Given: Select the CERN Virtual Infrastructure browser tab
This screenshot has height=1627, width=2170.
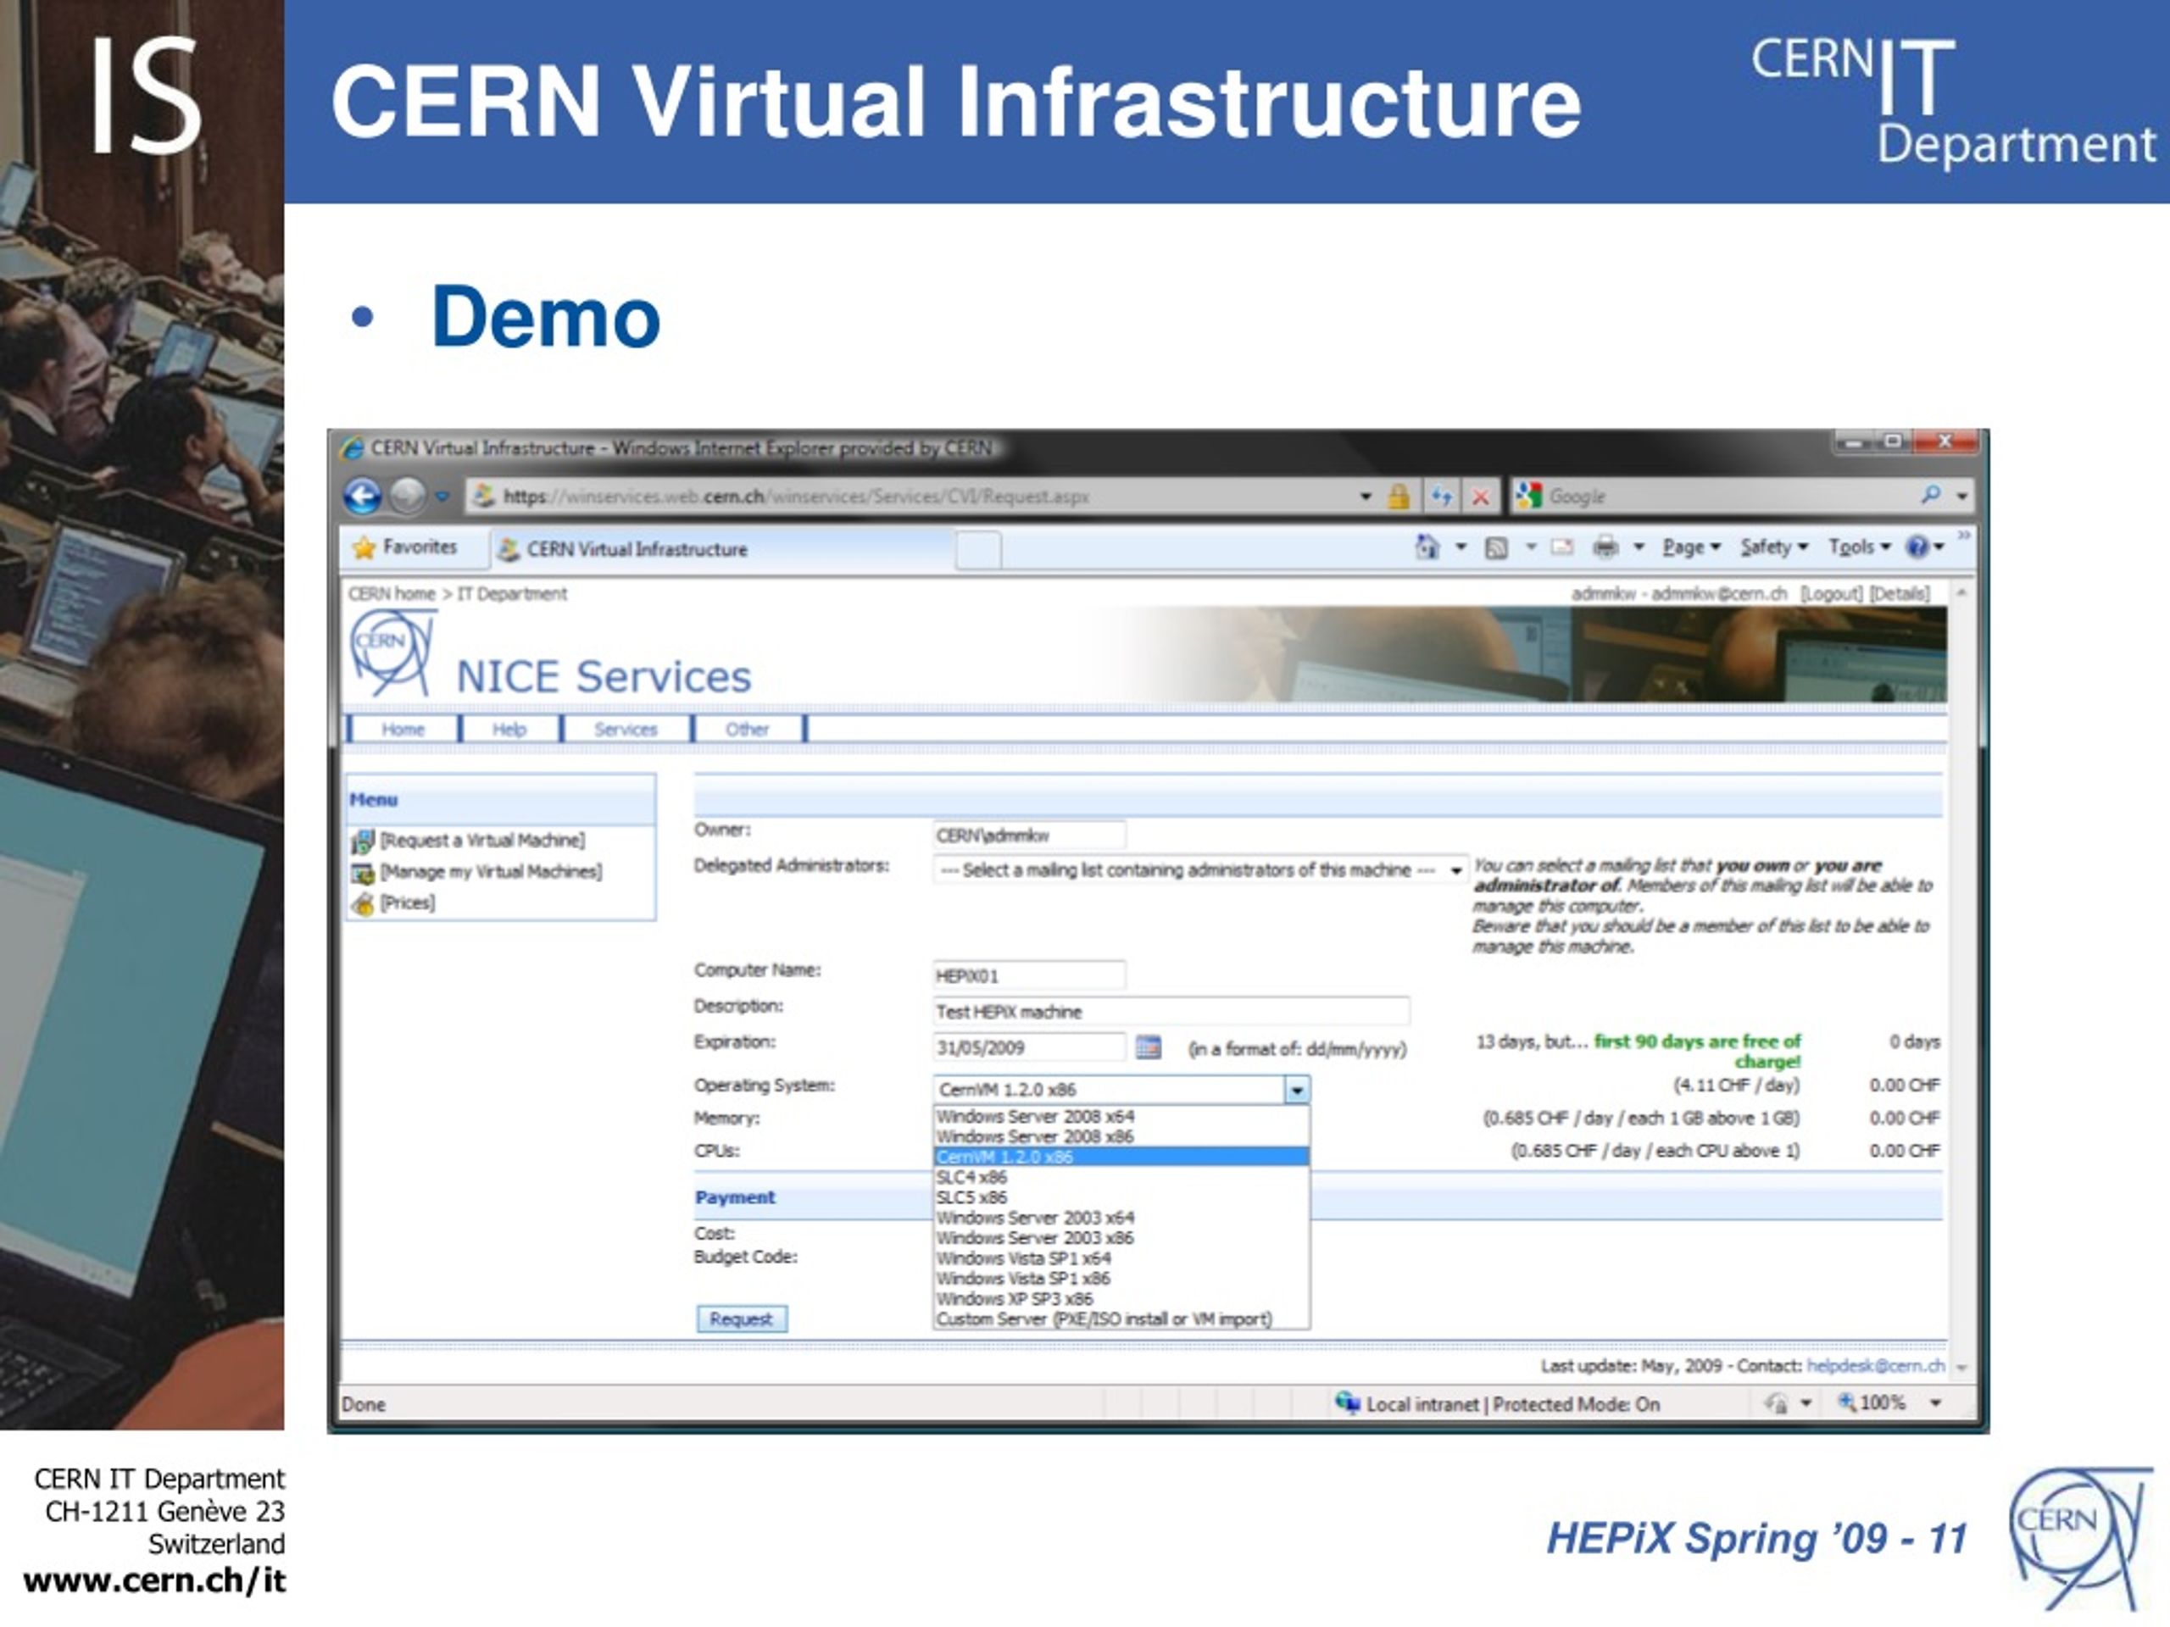Looking at the screenshot, I should click(721, 549).
